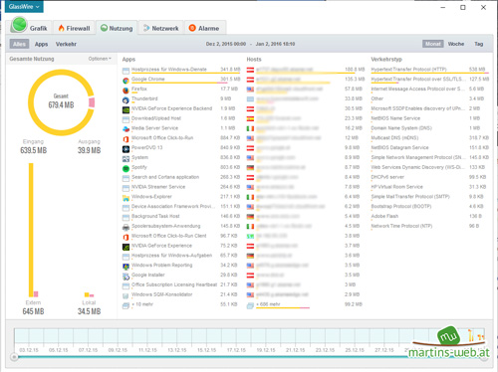Switch time range to Woche
The image size is (498, 372).
pyautogui.click(x=456, y=44)
